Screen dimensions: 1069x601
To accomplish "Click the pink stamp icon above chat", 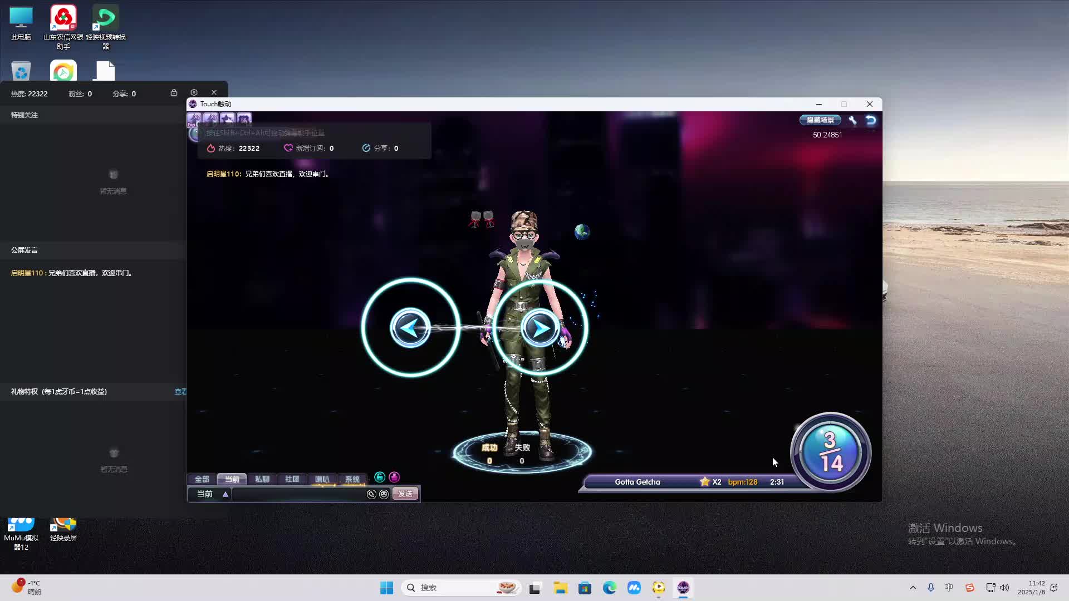I will pyautogui.click(x=394, y=477).
